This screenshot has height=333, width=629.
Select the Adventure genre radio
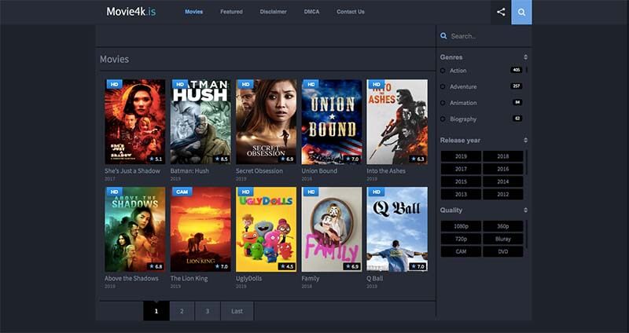pos(443,86)
